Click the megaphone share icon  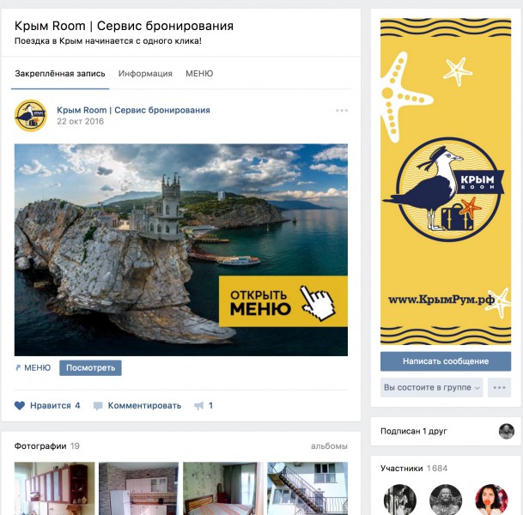198,406
